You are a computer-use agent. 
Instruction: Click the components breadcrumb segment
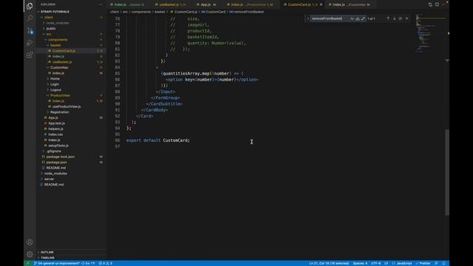pyautogui.click(x=141, y=12)
